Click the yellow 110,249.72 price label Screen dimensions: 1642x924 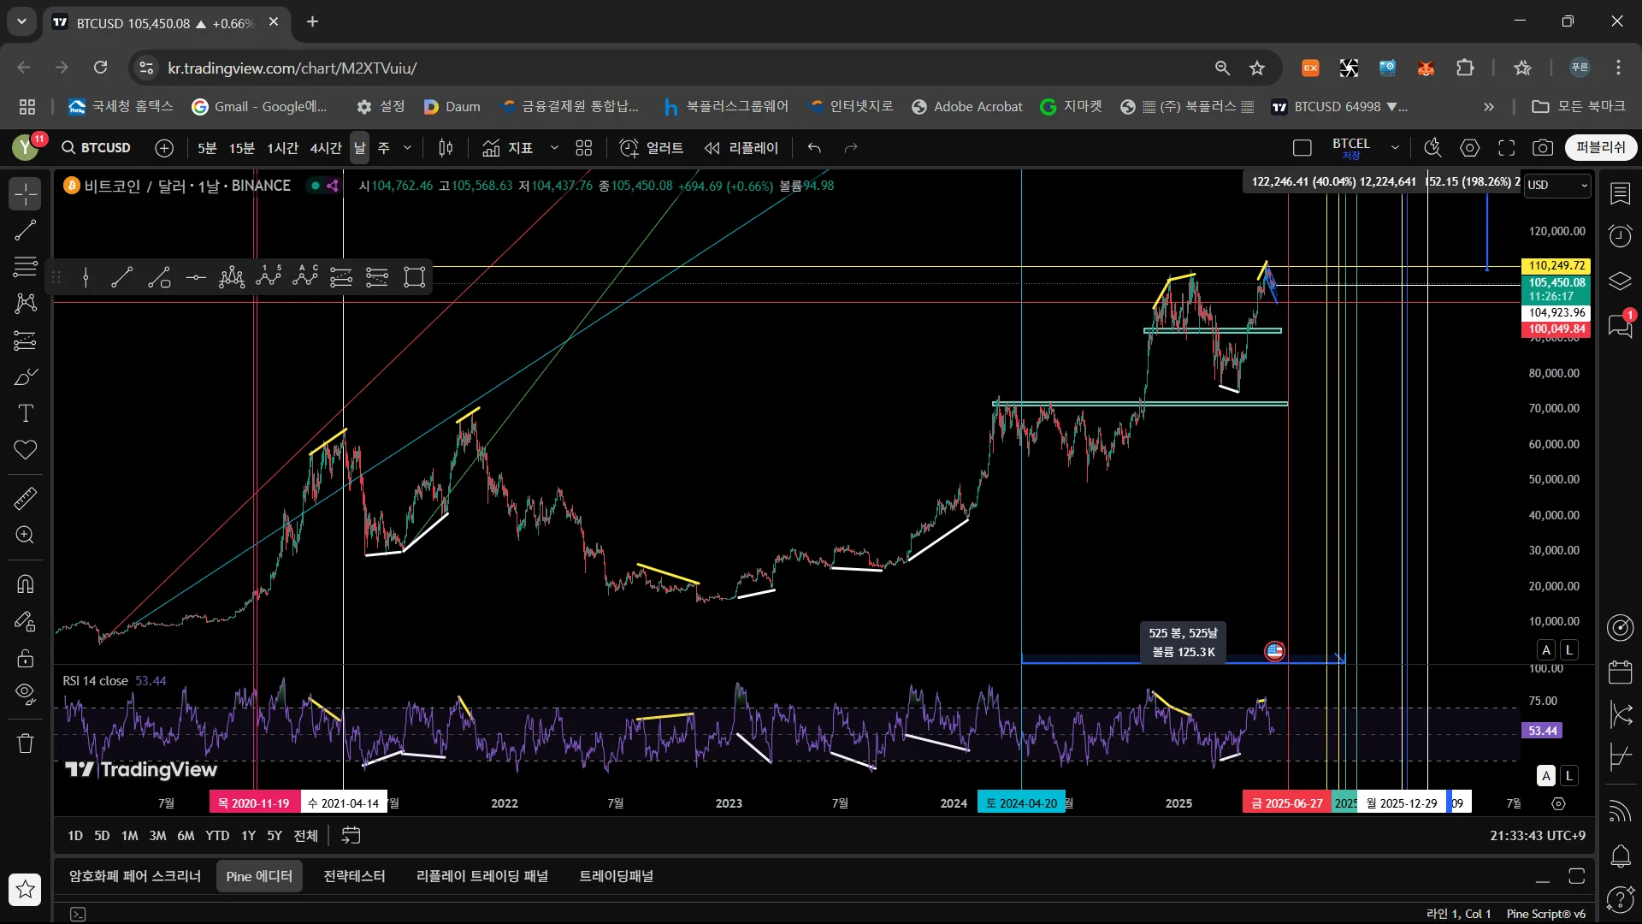1556,266
